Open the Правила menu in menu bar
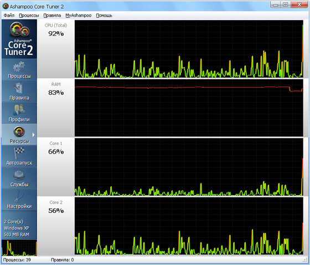Screen dimensions: 310x265 click(x=52, y=16)
